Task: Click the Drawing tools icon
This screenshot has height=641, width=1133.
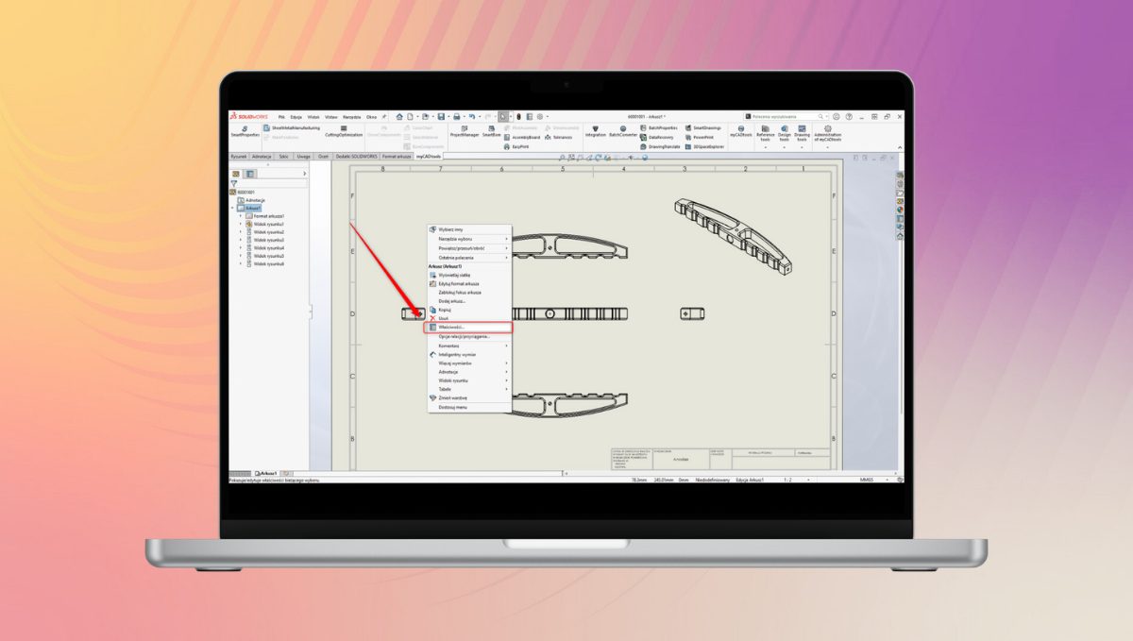Action: 803,132
